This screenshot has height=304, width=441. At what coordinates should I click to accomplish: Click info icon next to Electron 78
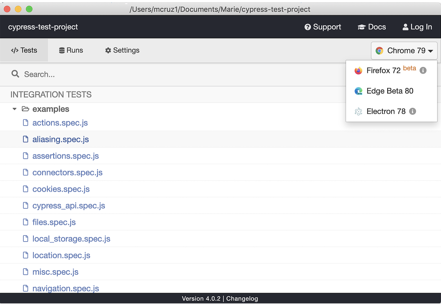coord(413,111)
